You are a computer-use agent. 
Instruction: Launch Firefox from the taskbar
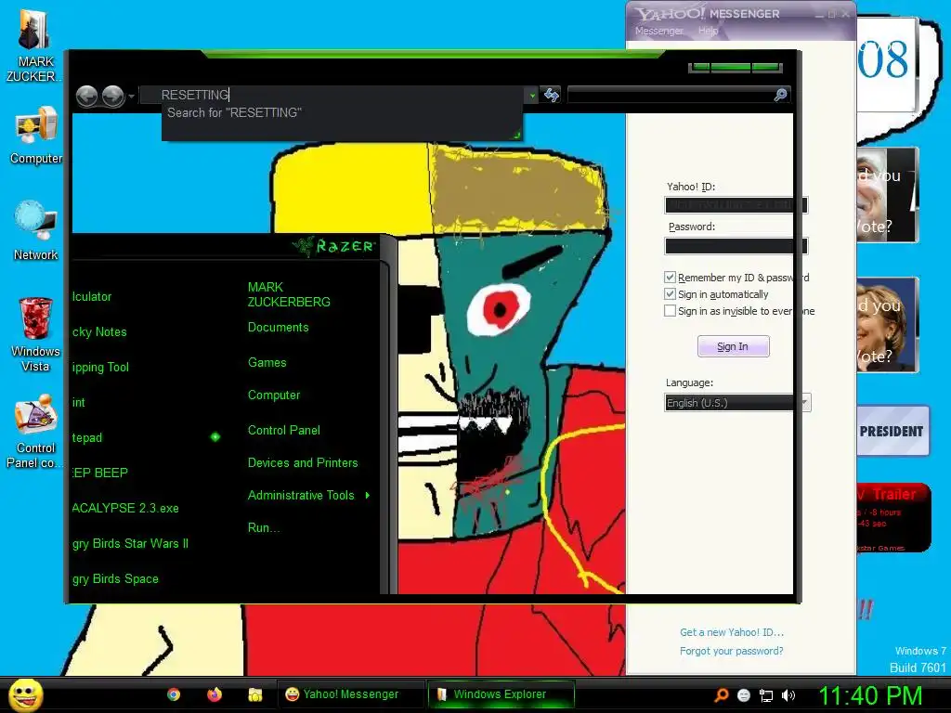point(215,694)
